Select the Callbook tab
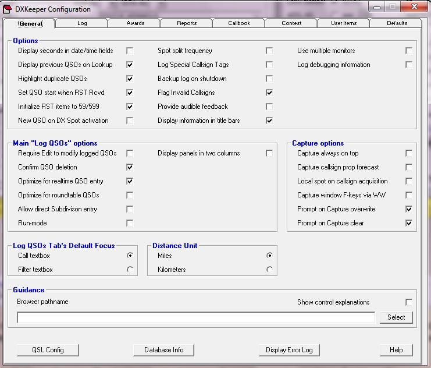This screenshot has width=431, height=368. pyautogui.click(x=239, y=23)
